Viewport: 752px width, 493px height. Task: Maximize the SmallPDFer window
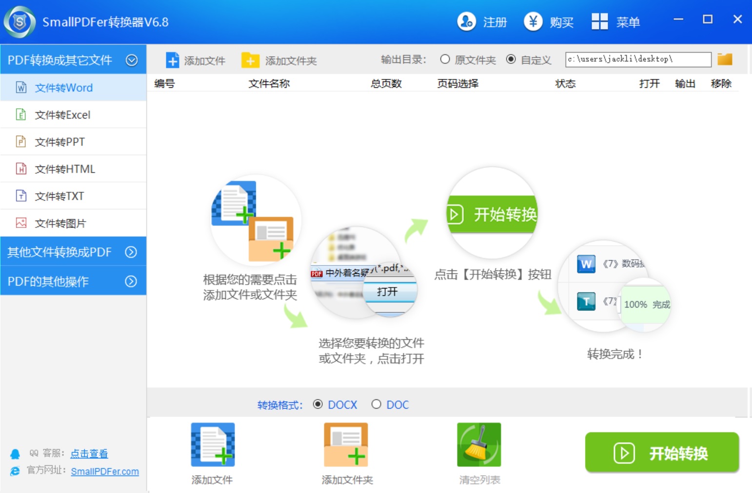click(708, 20)
